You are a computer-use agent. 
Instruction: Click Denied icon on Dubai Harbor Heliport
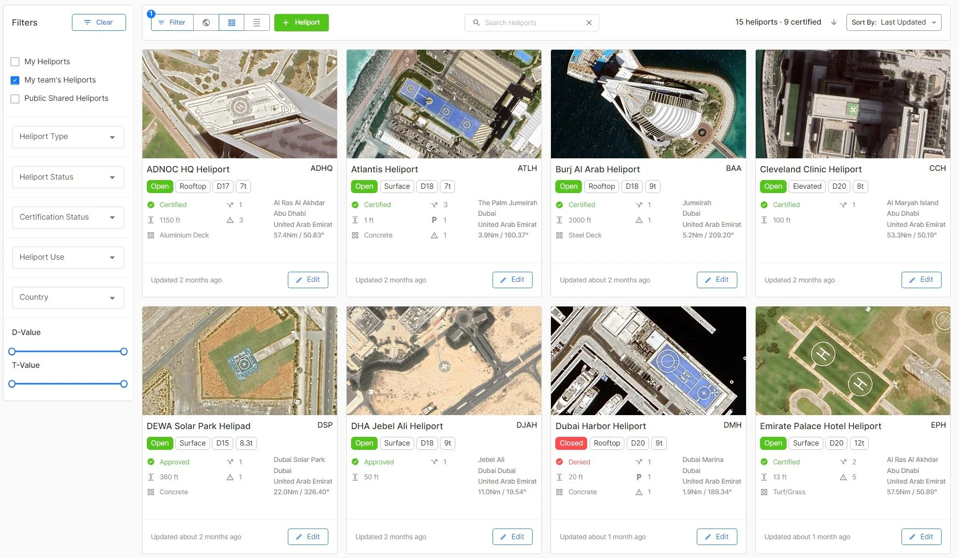(x=559, y=462)
